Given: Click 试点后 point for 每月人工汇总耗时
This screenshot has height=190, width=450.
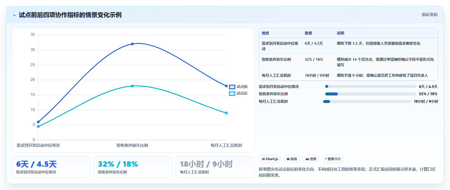Looking at the screenshot, I should click(226, 113).
